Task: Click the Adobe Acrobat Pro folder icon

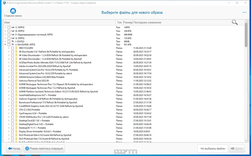Action: 16,66
